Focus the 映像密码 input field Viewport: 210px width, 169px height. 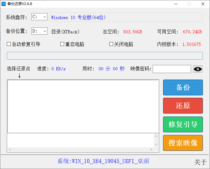point(171,69)
